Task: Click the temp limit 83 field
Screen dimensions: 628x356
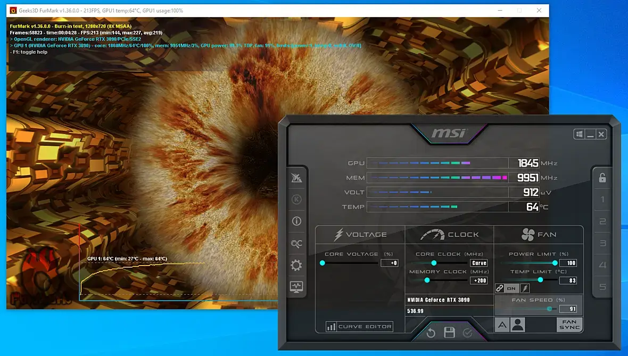Action: 568,281
